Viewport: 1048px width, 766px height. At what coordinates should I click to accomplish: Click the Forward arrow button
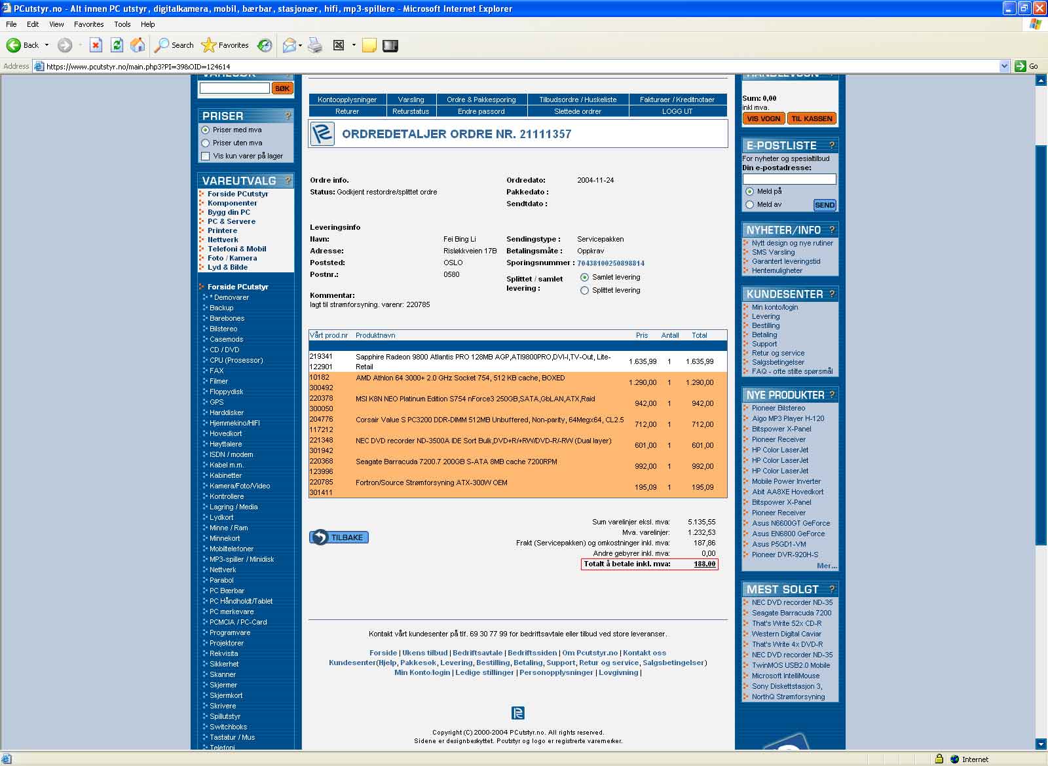[x=64, y=45]
